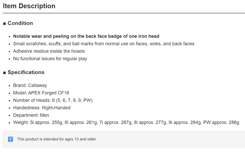Click the Brand: Callaway line
This screenshot has height=152, width=245.
click(30, 85)
